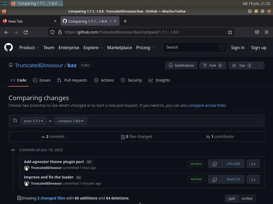This screenshot has width=273, height=204.
Task: Switch to the Pull requests tab
Action: [72, 80]
